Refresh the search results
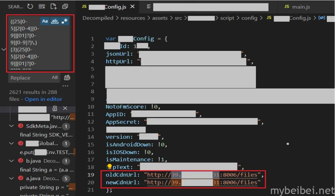This screenshot has height=196, width=335. [x=30, y=6]
